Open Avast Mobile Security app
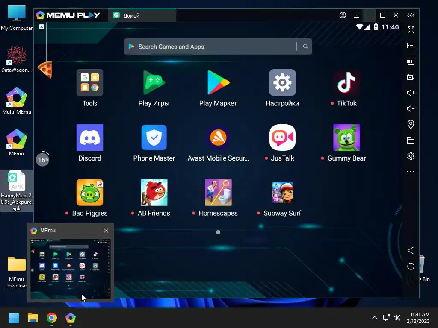The width and height of the screenshot is (438, 328). 218,138
